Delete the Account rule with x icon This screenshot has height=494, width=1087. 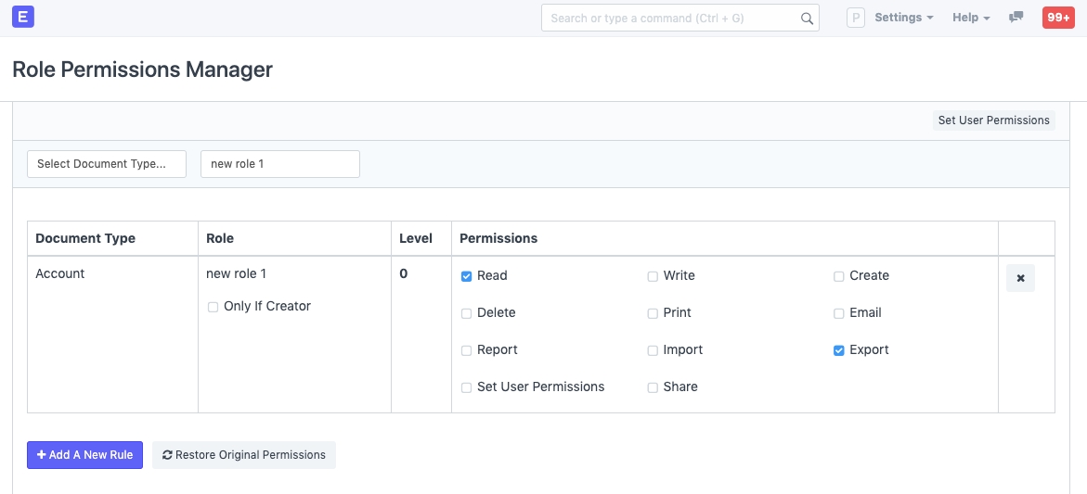(1020, 278)
